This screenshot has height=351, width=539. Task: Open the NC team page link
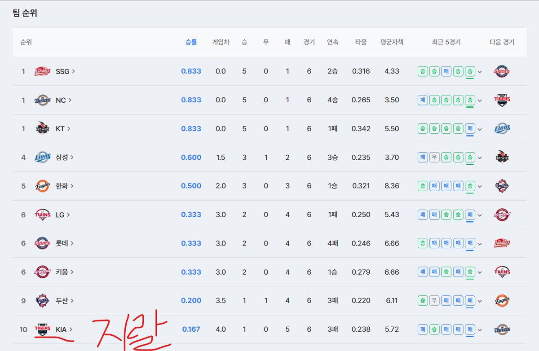(x=64, y=100)
